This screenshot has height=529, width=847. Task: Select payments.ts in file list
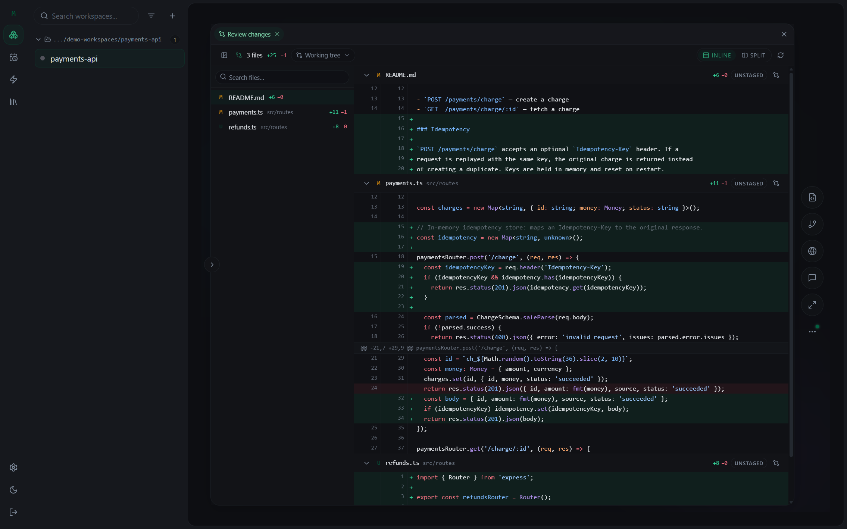(x=282, y=112)
